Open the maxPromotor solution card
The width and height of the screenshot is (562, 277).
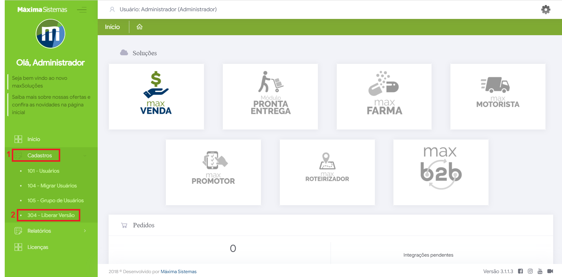pyautogui.click(x=213, y=172)
